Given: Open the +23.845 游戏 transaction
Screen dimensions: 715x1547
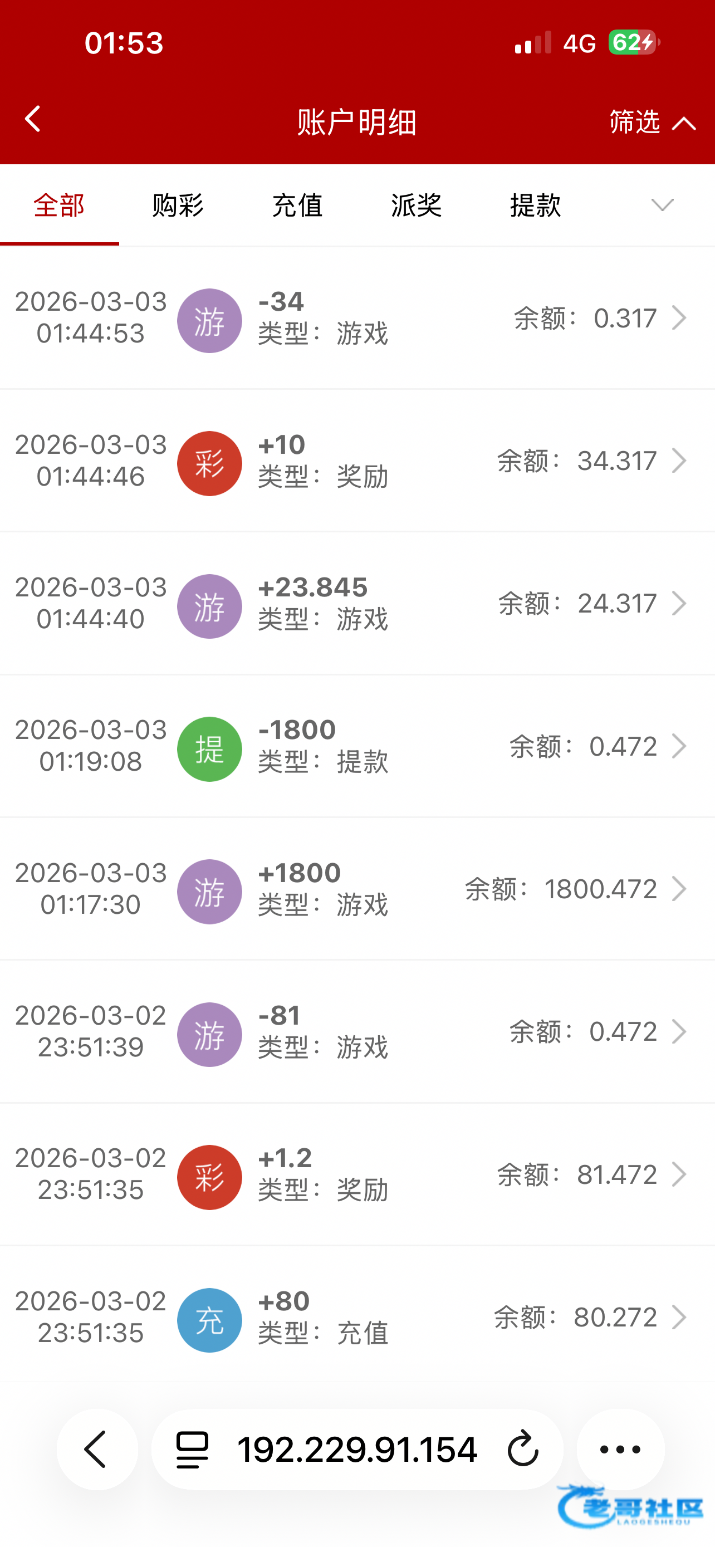Looking at the screenshot, I should 357,603.
